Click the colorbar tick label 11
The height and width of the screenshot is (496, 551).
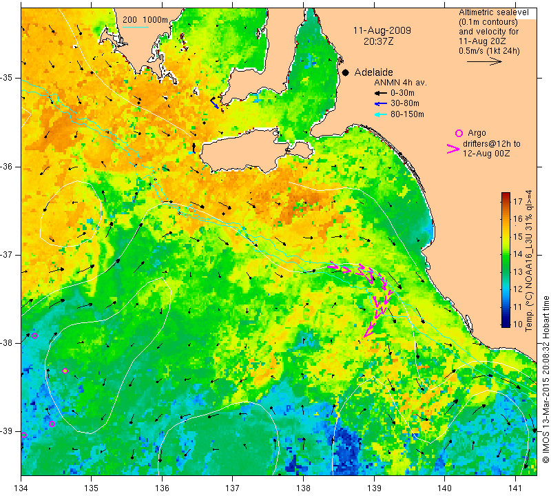(x=518, y=307)
